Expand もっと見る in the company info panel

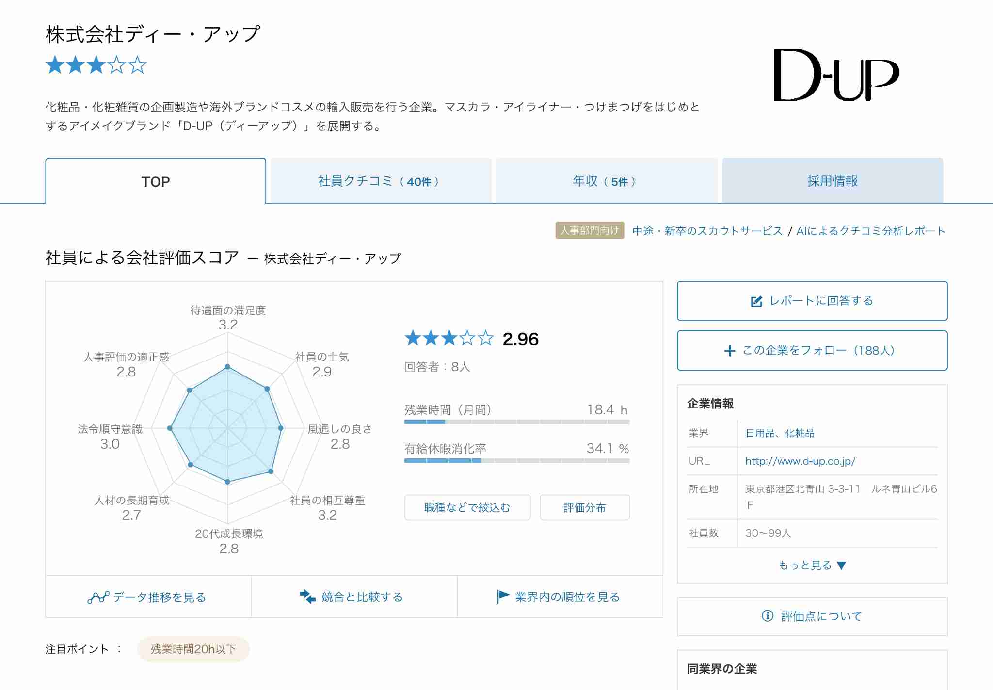813,564
